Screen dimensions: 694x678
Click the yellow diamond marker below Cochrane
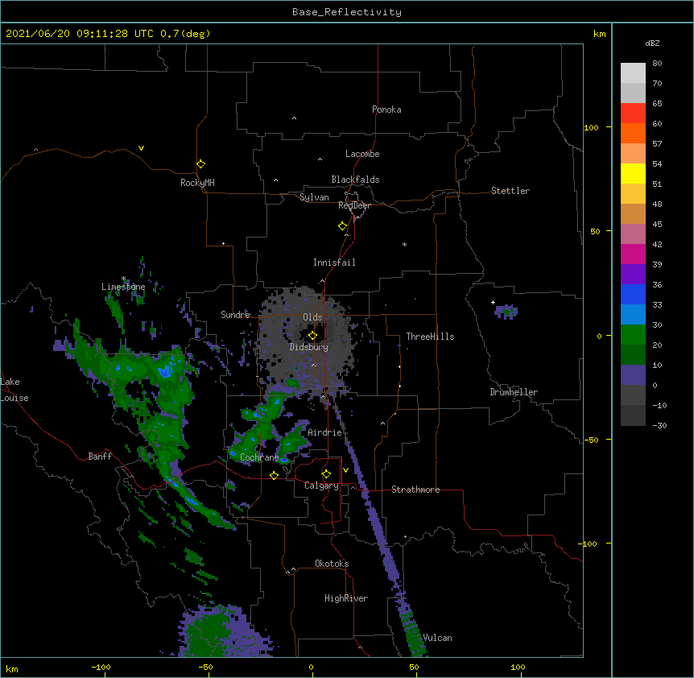(274, 475)
